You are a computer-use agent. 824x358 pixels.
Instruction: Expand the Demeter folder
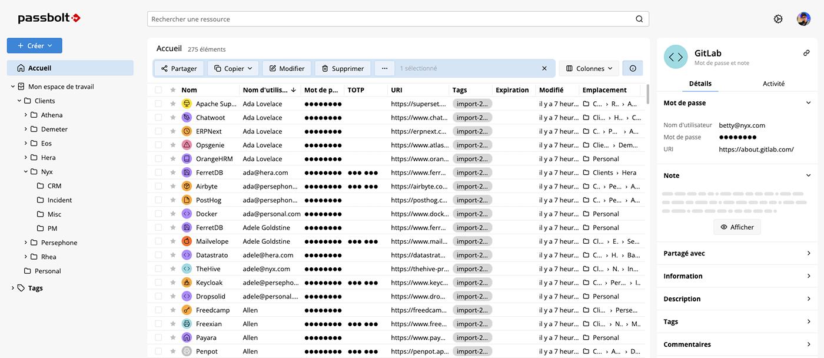coord(26,129)
